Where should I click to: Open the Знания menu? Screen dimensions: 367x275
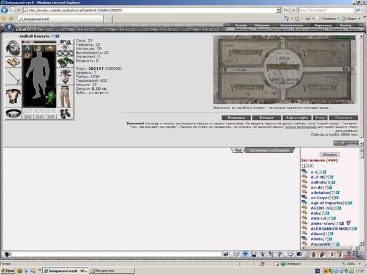240,25
